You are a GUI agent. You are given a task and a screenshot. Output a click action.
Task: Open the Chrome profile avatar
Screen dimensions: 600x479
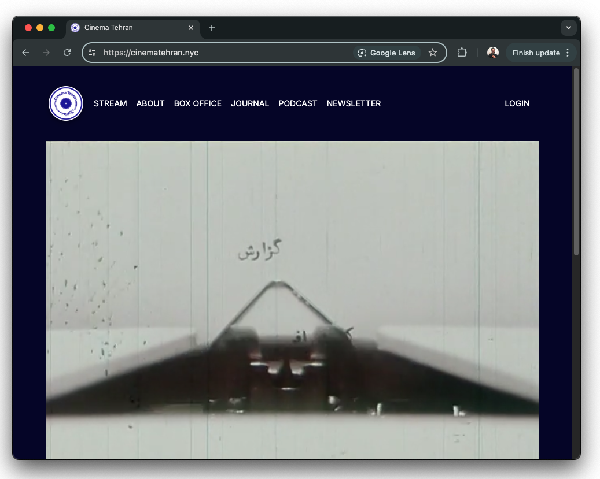point(493,53)
